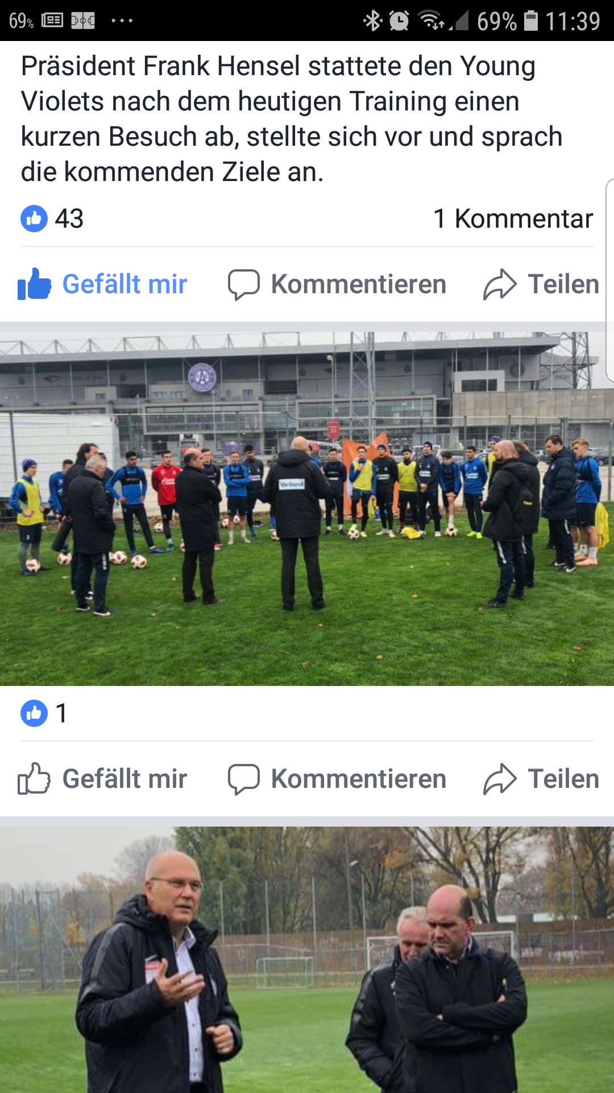Viewport: 614px width, 1093px height.
Task: View the 1 Kommentar link
Action: coord(513,219)
